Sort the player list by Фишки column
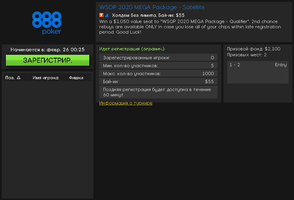The height and width of the screenshot is (200, 294). [76, 78]
